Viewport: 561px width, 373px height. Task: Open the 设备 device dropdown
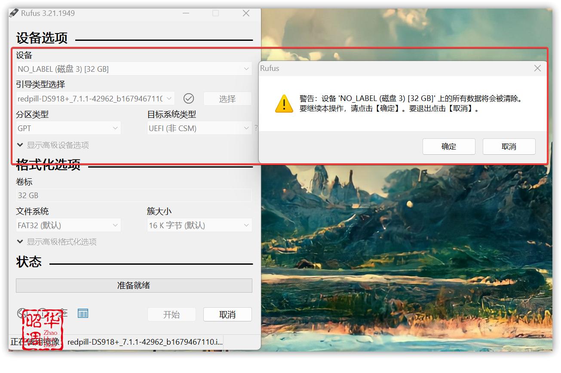click(x=134, y=69)
